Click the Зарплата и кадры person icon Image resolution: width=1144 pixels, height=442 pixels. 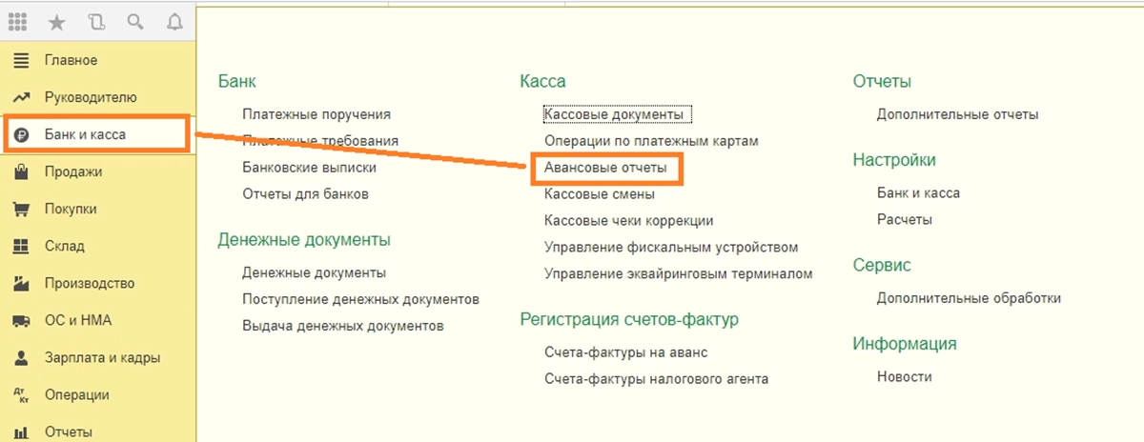click(x=21, y=357)
